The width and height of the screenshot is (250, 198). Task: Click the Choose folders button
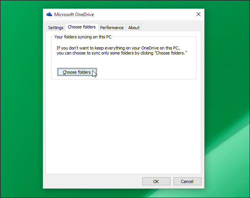tap(77, 72)
